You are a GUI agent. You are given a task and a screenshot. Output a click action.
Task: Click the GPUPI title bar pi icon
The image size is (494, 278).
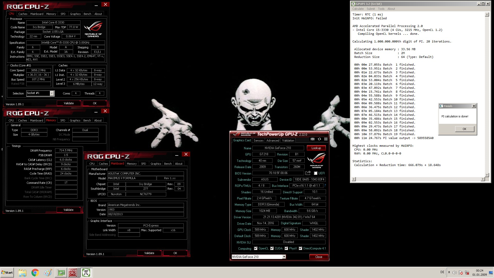point(354,4)
